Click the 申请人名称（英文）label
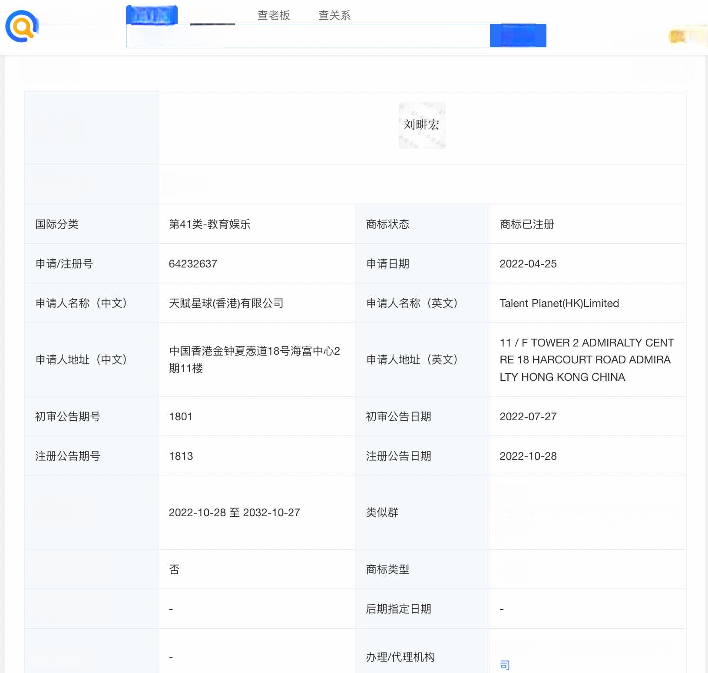Image resolution: width=708 pixels, height=673 pixels. 412,303
